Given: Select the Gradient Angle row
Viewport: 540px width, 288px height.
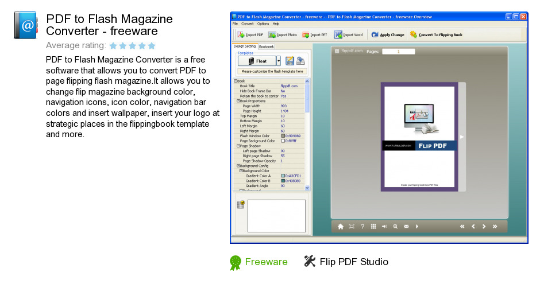Looking at the screenshot, I should tap(269, 186).
